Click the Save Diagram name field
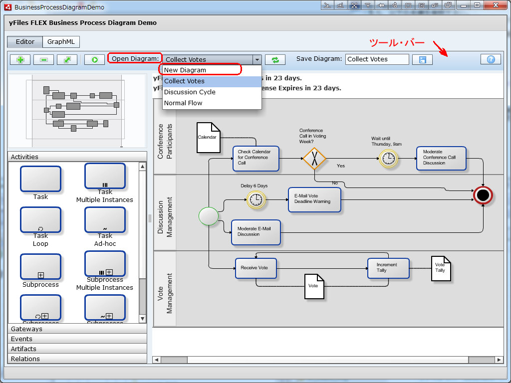 (x=377, y=59)
